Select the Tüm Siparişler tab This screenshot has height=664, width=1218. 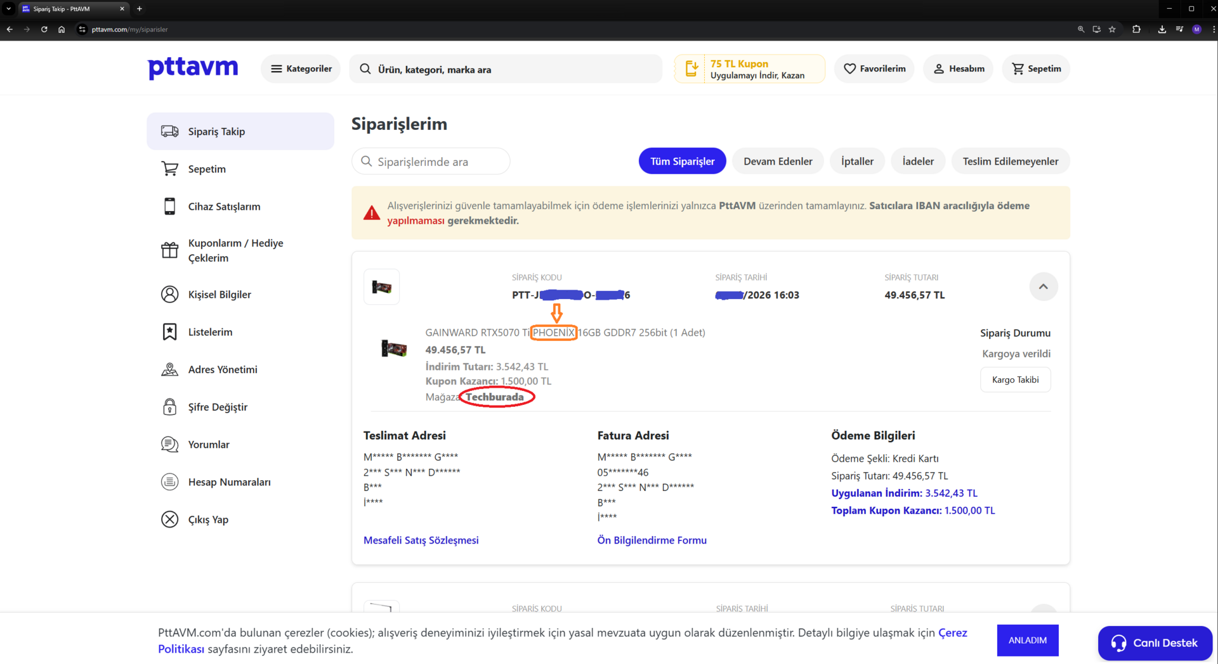click(x=683, y=162)
